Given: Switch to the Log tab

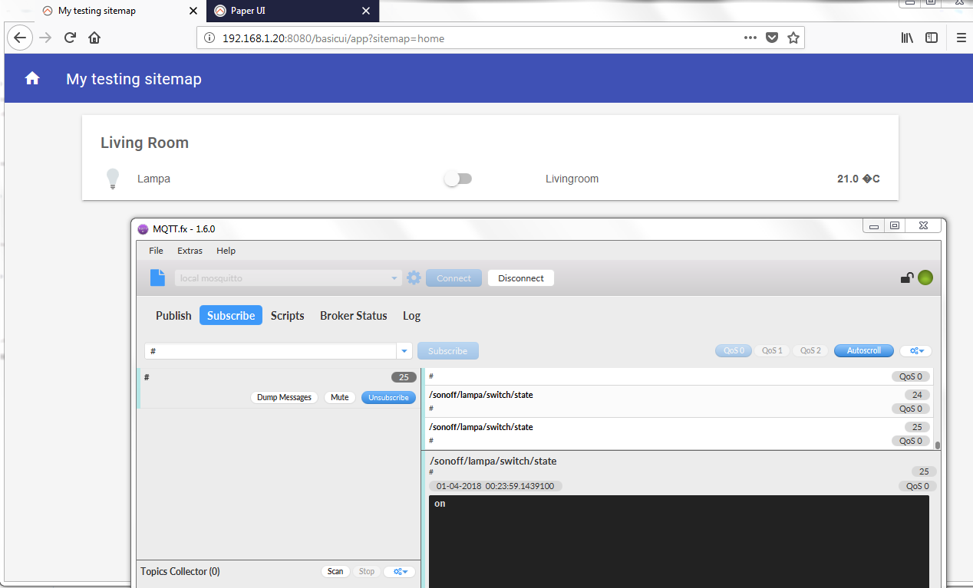Looking at the screenshot, I should coord(411,316).
